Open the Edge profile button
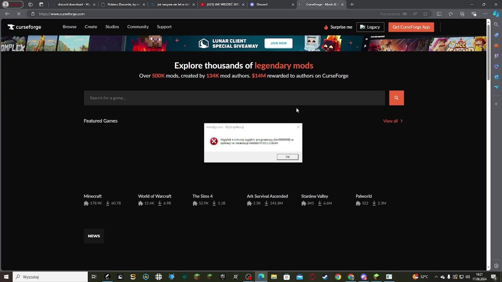Viewport: 502px width, 282px height. [12, 4]
